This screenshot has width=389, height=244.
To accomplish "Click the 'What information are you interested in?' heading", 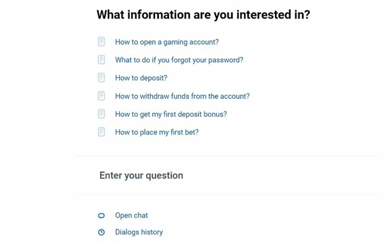I will point(203,15).
